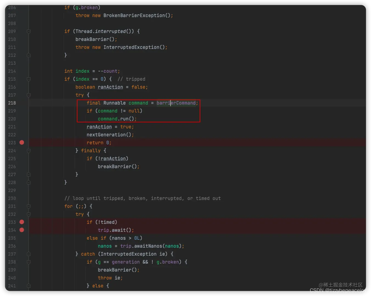Click line number 230 in gutter

(x=12, y=198)
